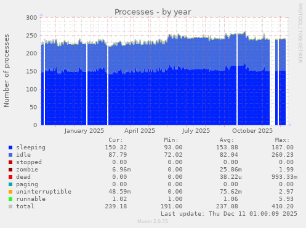Click total minimum value 191.00
Screen dimensions: 306x228
point(171,206)
